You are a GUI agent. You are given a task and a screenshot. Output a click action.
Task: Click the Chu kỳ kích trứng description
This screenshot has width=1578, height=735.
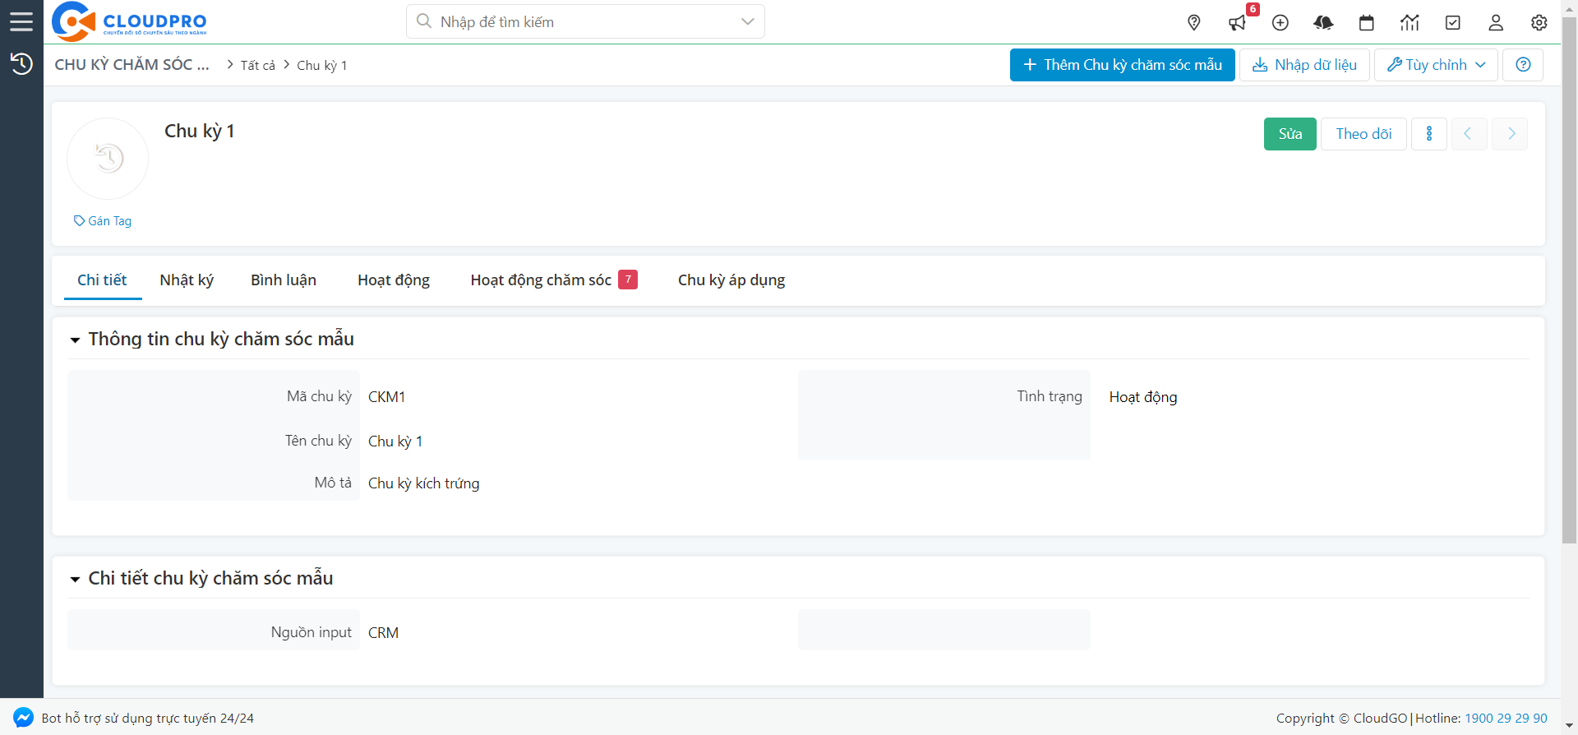pos(423,483)
